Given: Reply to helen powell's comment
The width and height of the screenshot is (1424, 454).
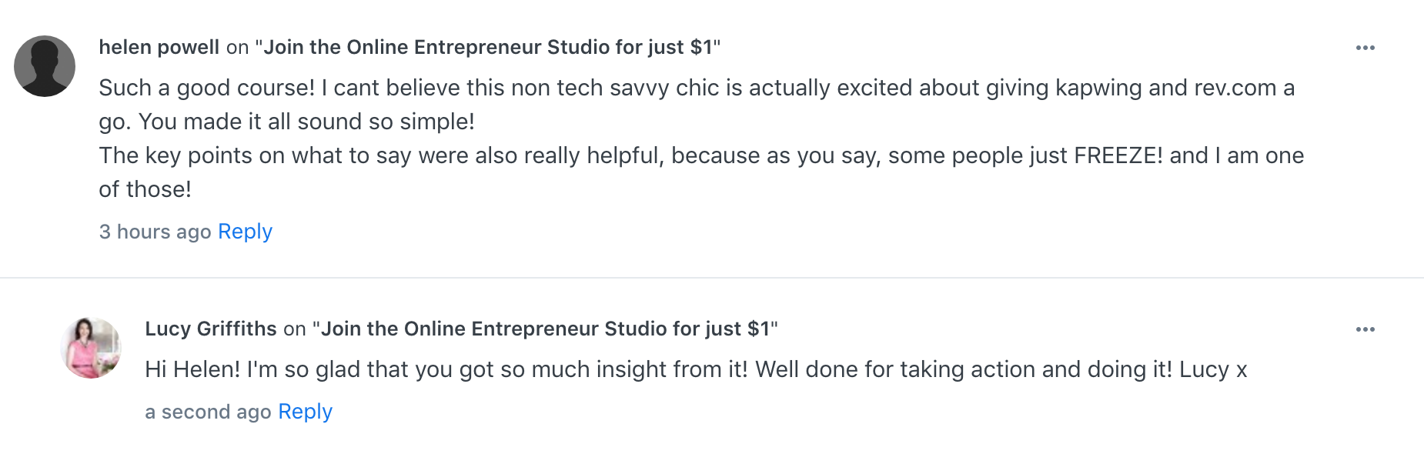Looking at the screenshot, I should coord(245,232).
